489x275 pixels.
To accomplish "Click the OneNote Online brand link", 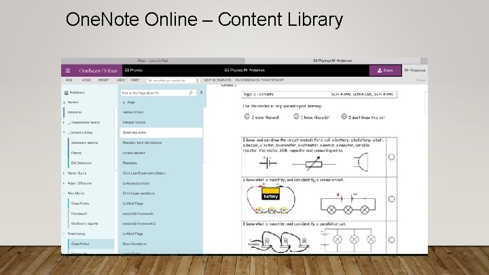I will click(x=98, y=71).
